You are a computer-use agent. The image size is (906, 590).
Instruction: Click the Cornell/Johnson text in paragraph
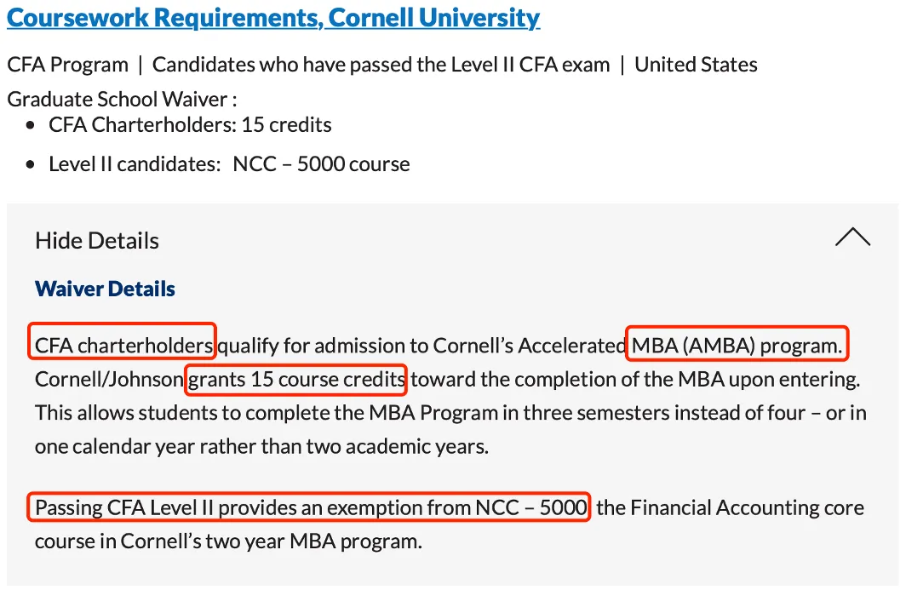(108, 379)
